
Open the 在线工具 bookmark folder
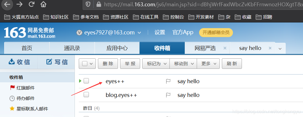(146, 17)
